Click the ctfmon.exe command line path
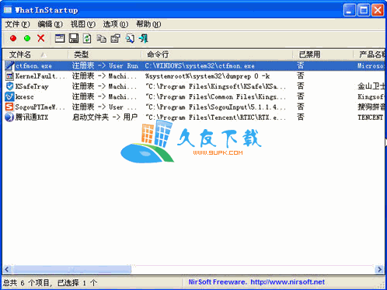Viewport: 387px width, 290px height. (x=200, y=66)
